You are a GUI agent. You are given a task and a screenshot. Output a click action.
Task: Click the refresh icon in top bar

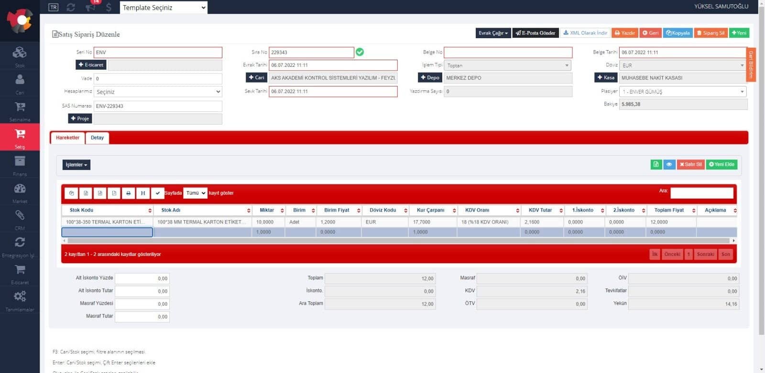coord(71,7)
